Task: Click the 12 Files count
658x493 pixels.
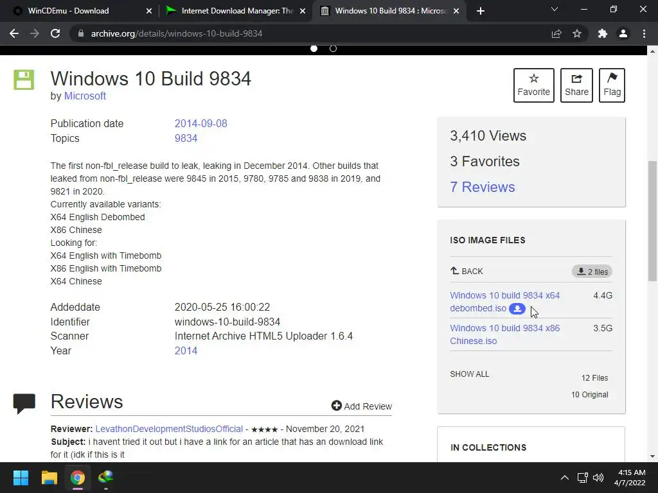Action: 594,378
